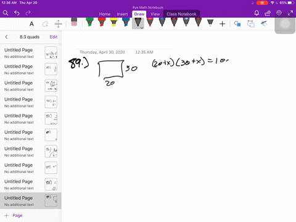296x222 pixels.
Task: Tap the Wi-Fi status icon
Action: [273, 3]
